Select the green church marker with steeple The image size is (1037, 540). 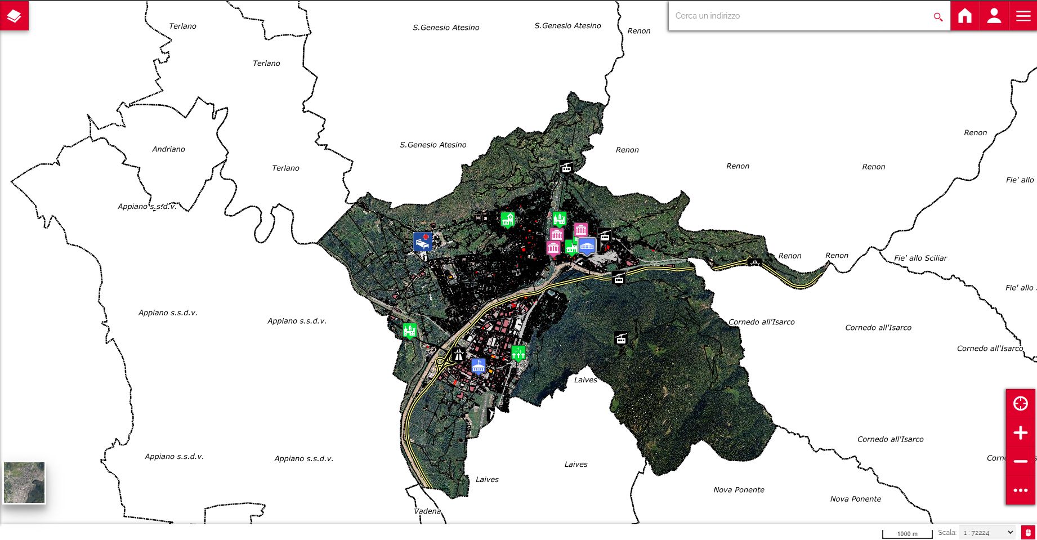pyautogui.click(x=508, y=220)
